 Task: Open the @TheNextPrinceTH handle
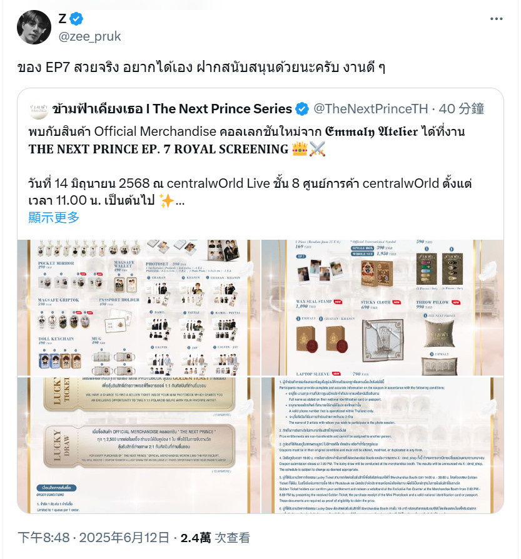370,109
